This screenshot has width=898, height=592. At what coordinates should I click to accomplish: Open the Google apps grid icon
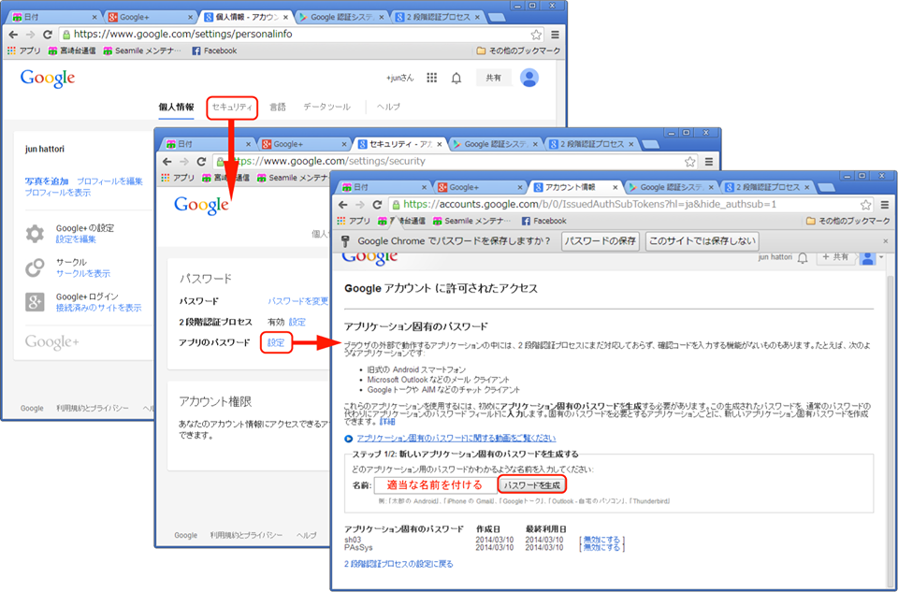[432, 78]
